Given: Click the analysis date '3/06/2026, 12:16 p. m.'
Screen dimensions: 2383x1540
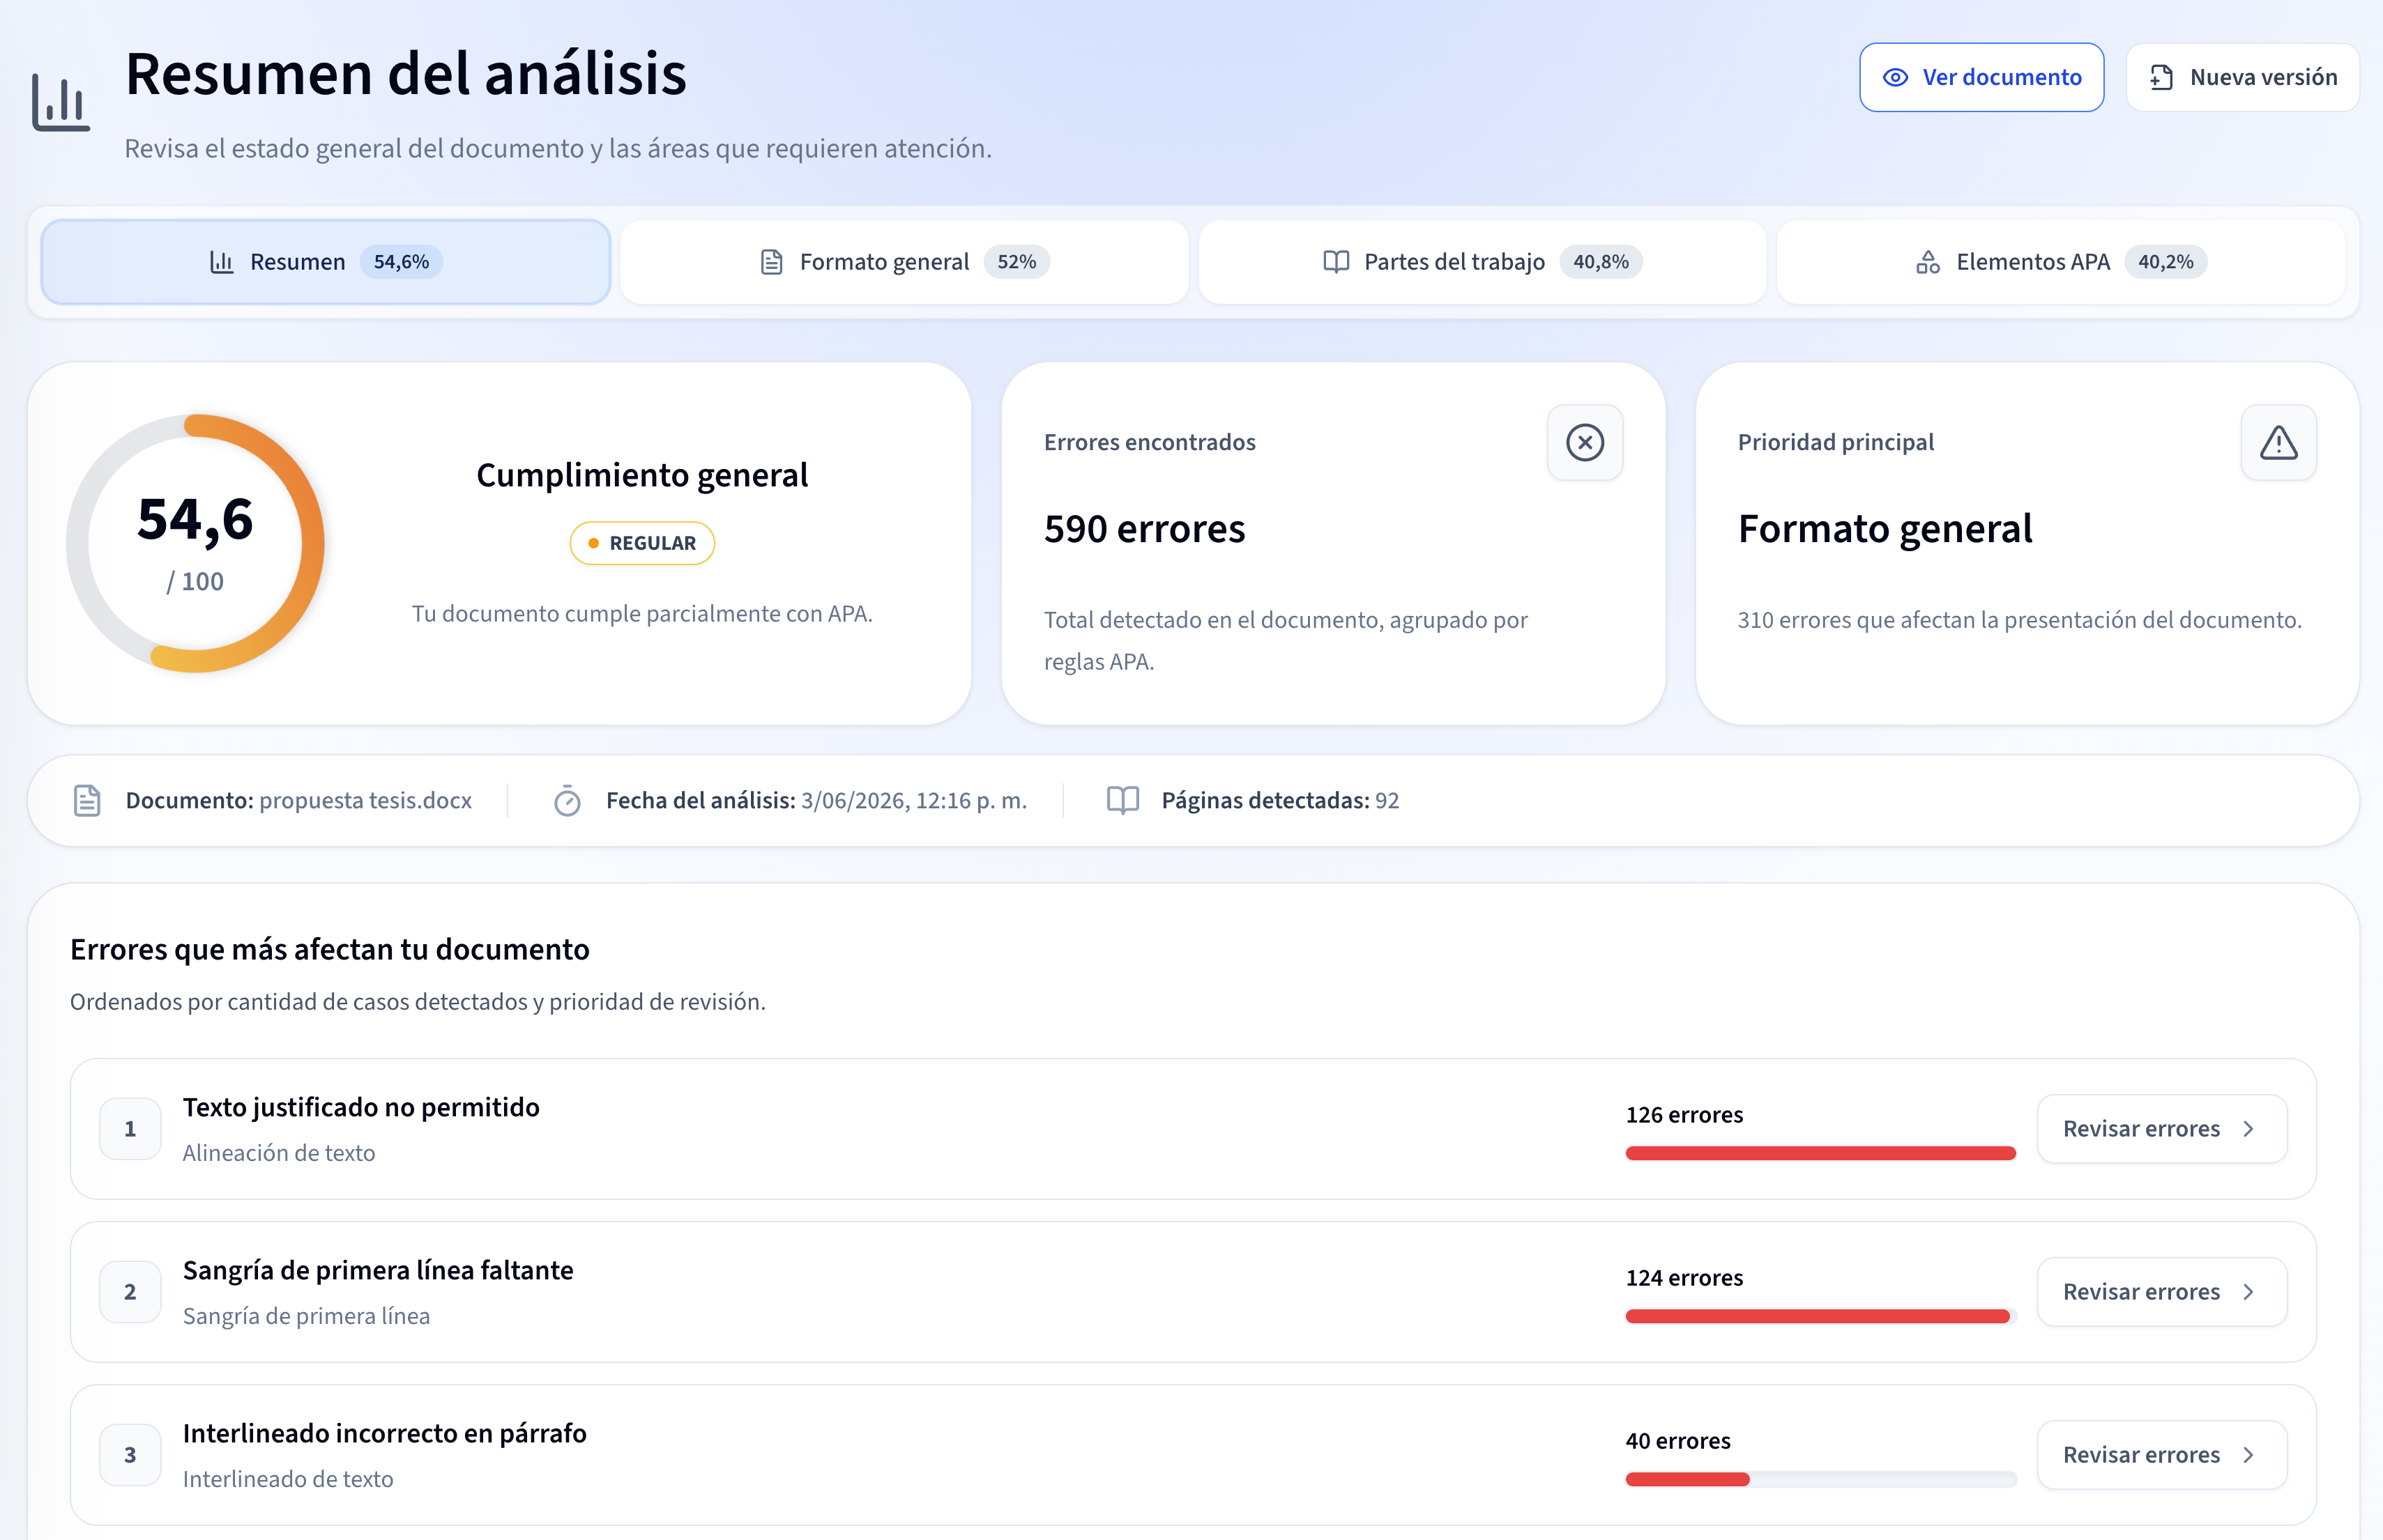Looking at the screenshot, I should (913, 801).
